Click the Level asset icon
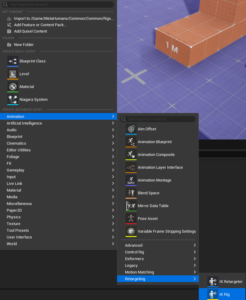The height and width of the screenshot is (300, 246). [x=13, y=74]
